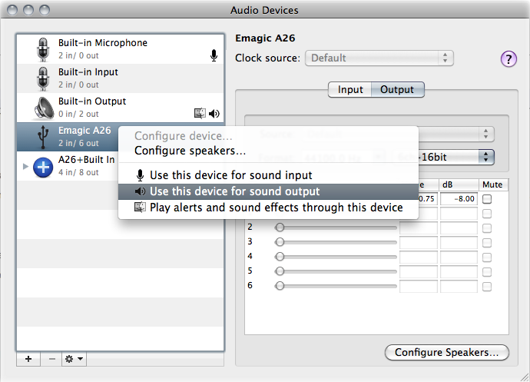Click the microphone icon in context menu
Screen dimensions: 530x382
pos(140,175)
